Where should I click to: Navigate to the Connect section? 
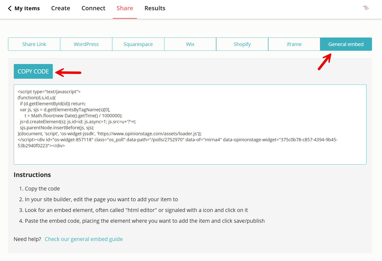(x=93, y=8)
